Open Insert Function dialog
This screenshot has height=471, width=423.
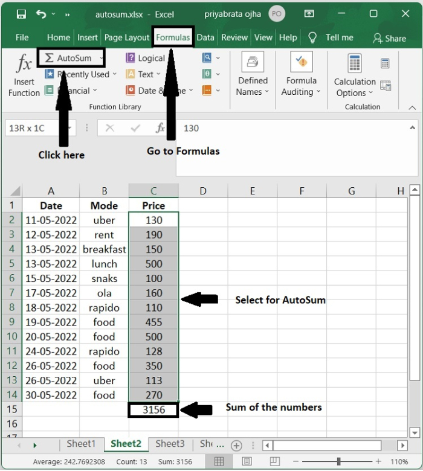click(x=24, y=75)
